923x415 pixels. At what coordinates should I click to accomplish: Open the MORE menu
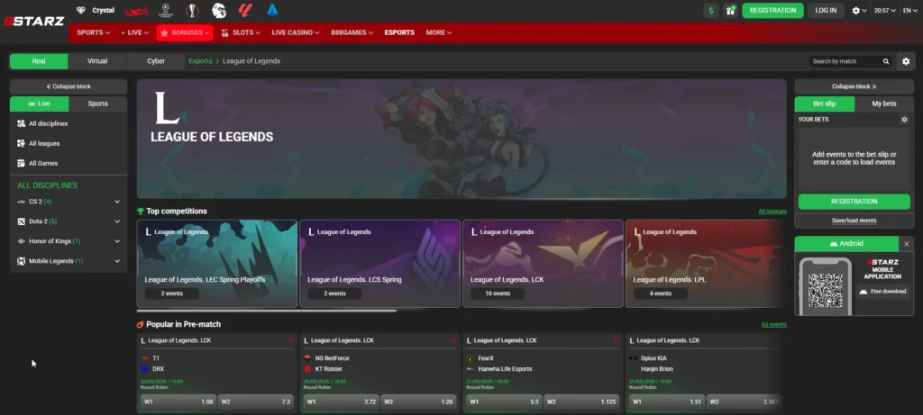[x=439, y=33]
